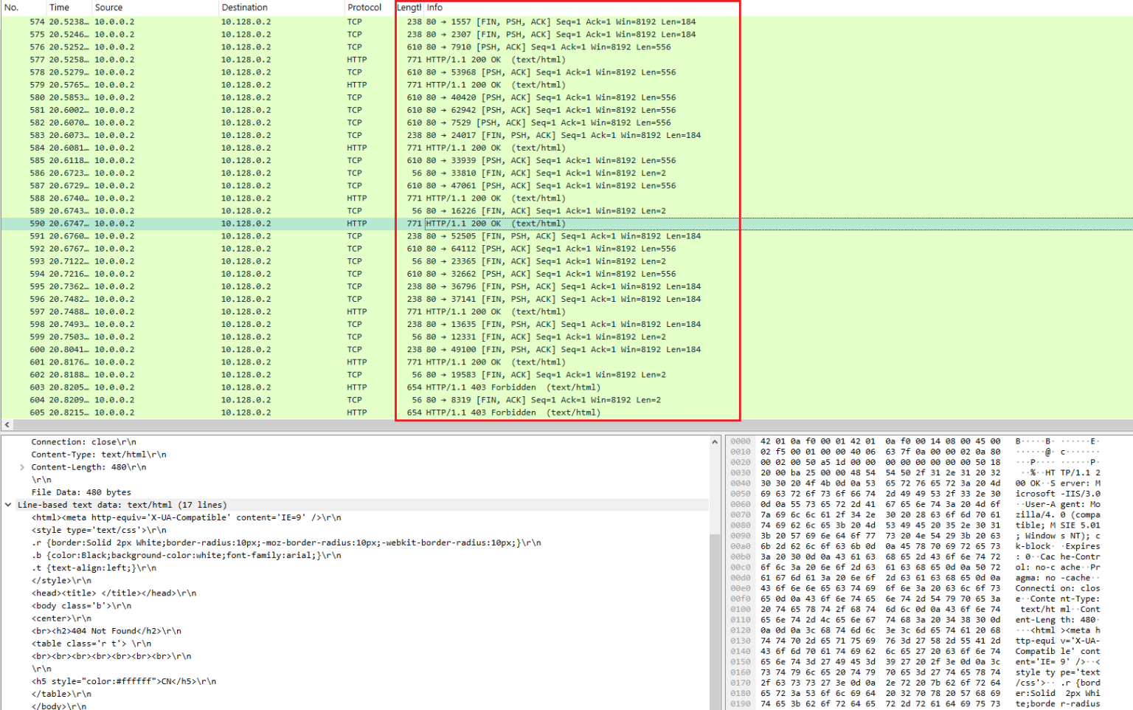
Task: Select packet 603 showing 403 Forbidden
Action: click(x=221, y=387)
